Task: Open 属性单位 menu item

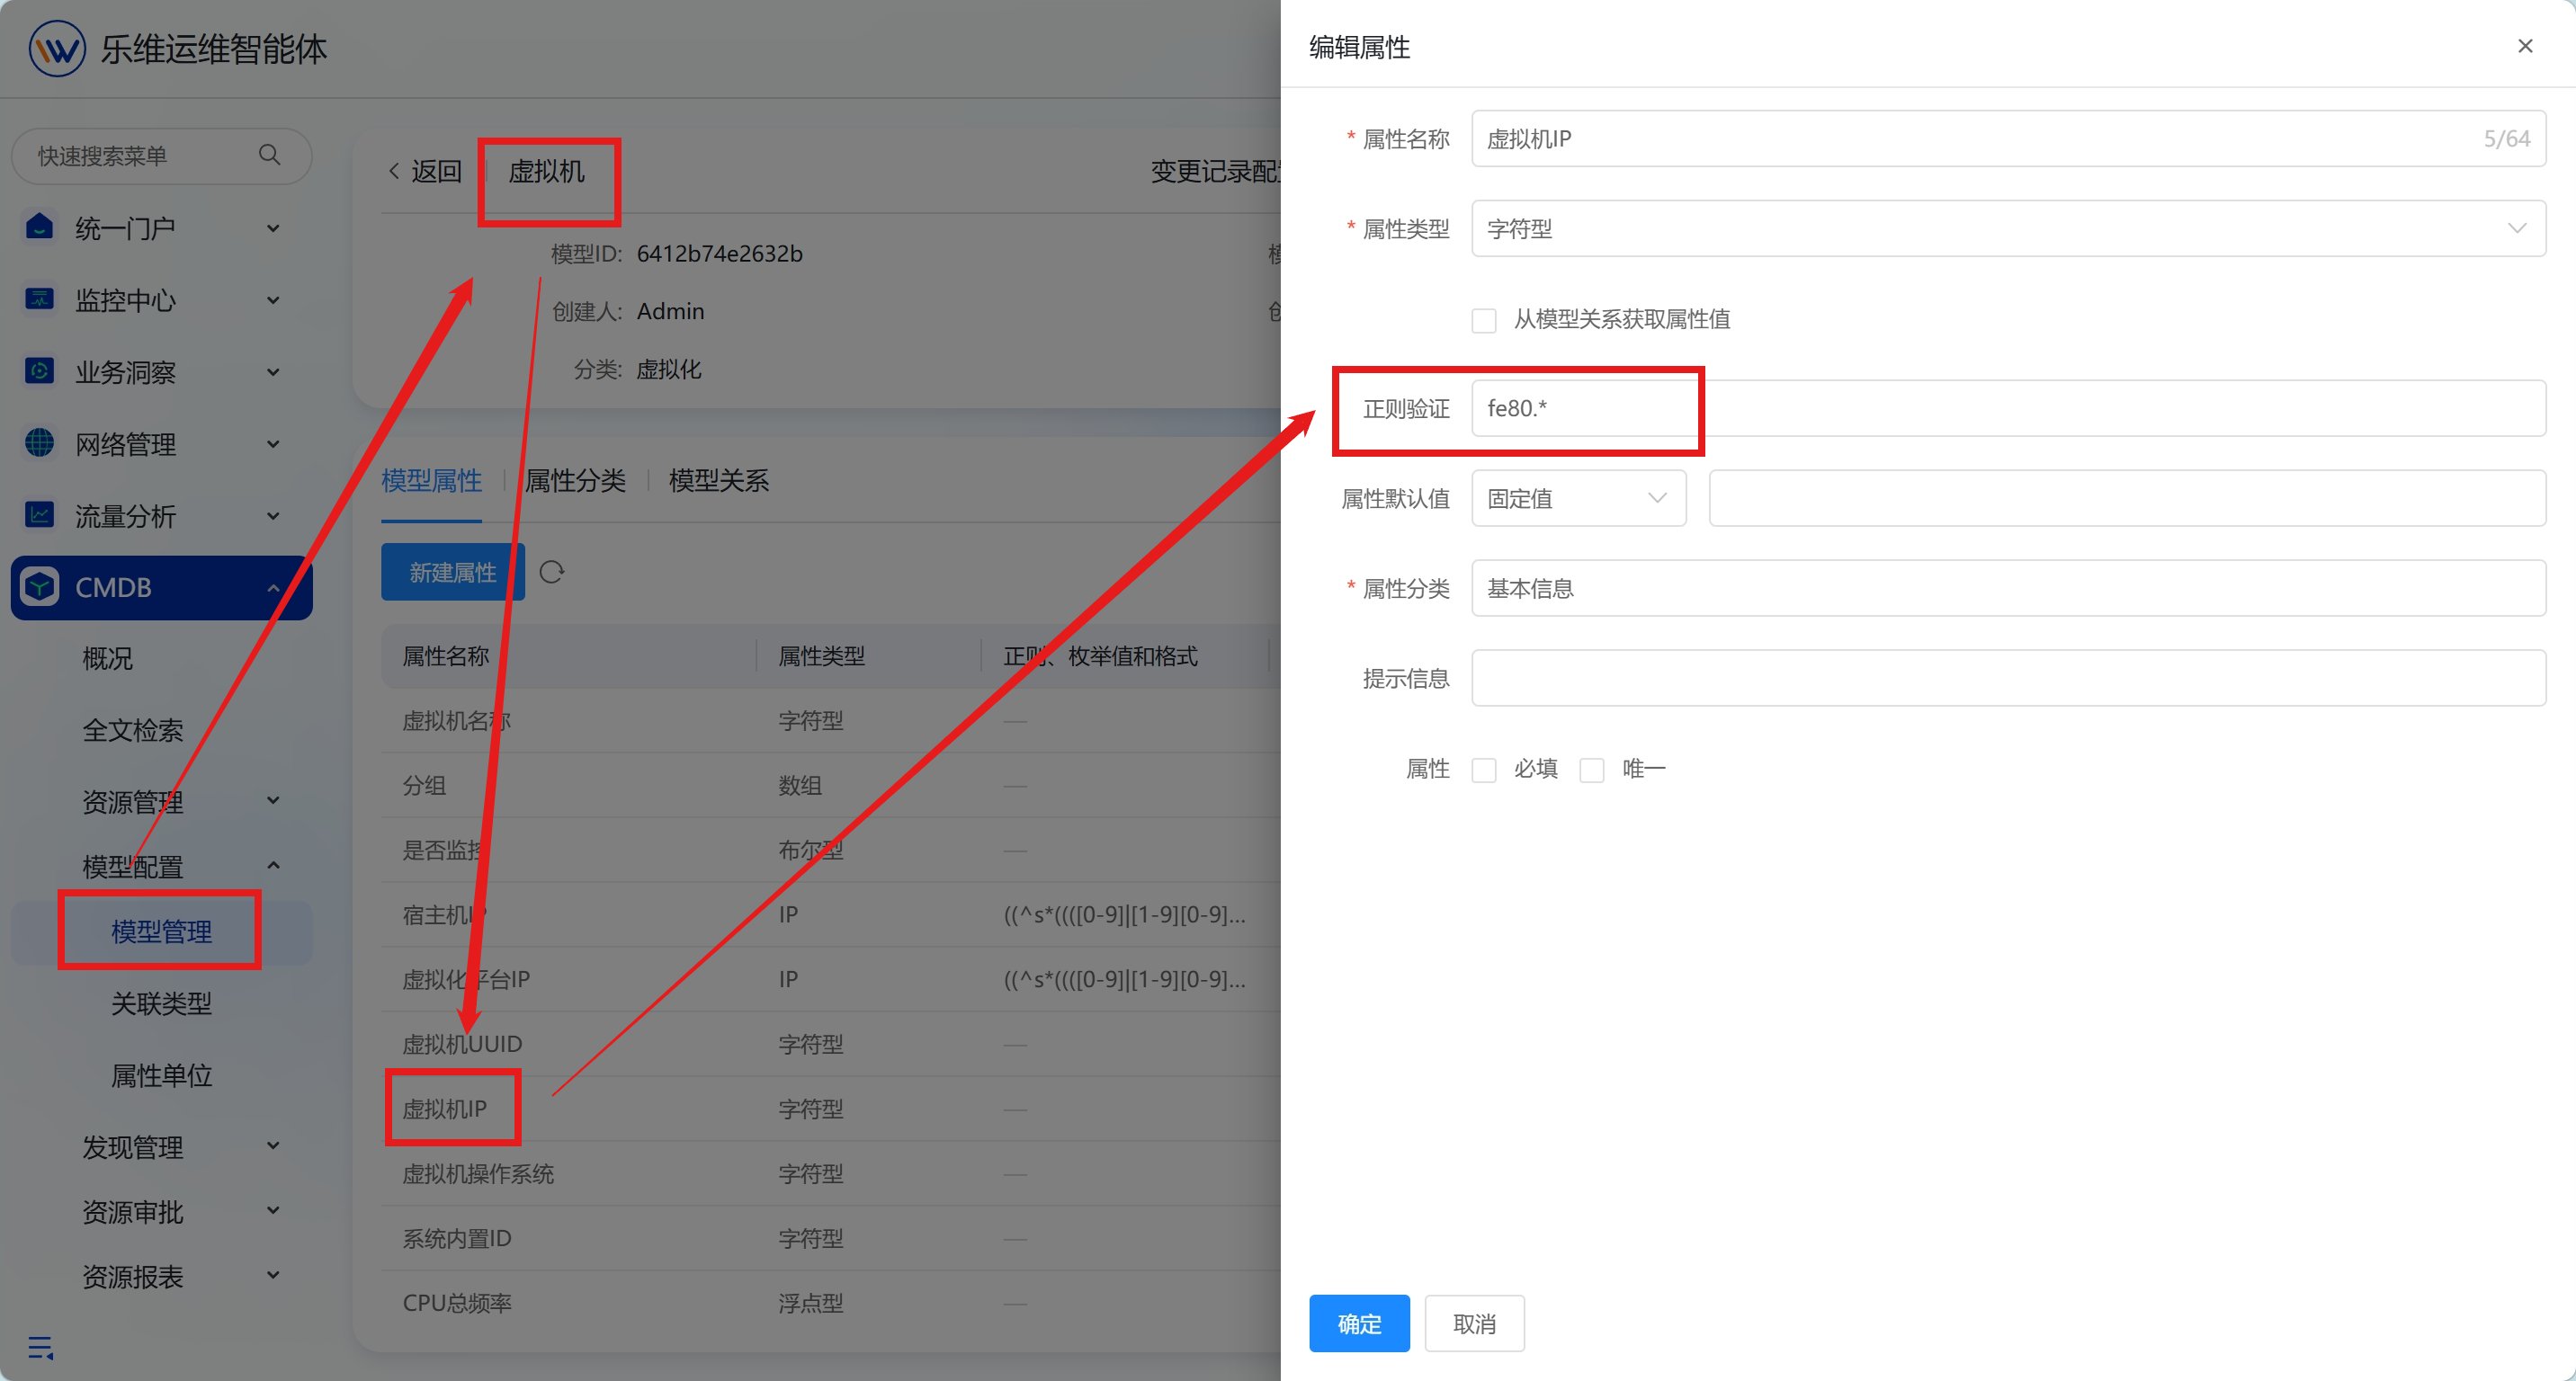Action: click(x=161, y=1075)
